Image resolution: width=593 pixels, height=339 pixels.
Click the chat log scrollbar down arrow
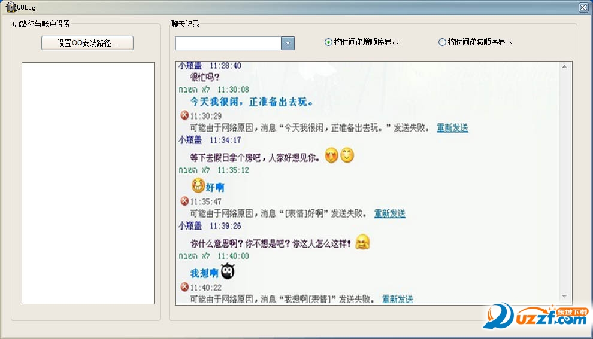564,297
